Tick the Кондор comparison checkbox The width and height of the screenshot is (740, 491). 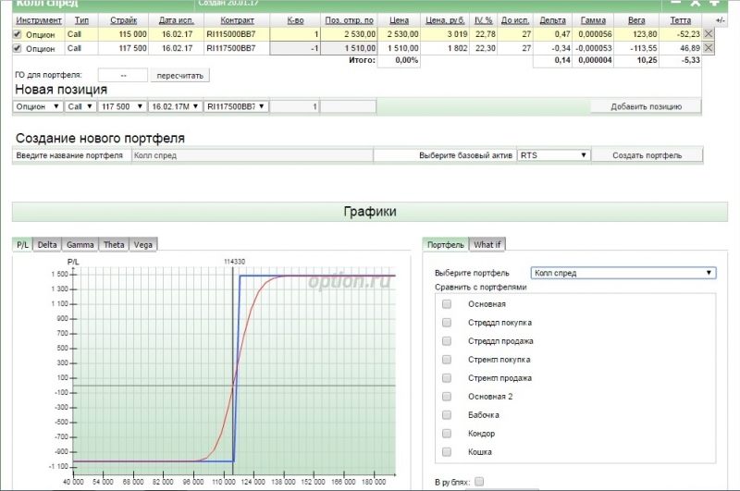coord(447,434)
